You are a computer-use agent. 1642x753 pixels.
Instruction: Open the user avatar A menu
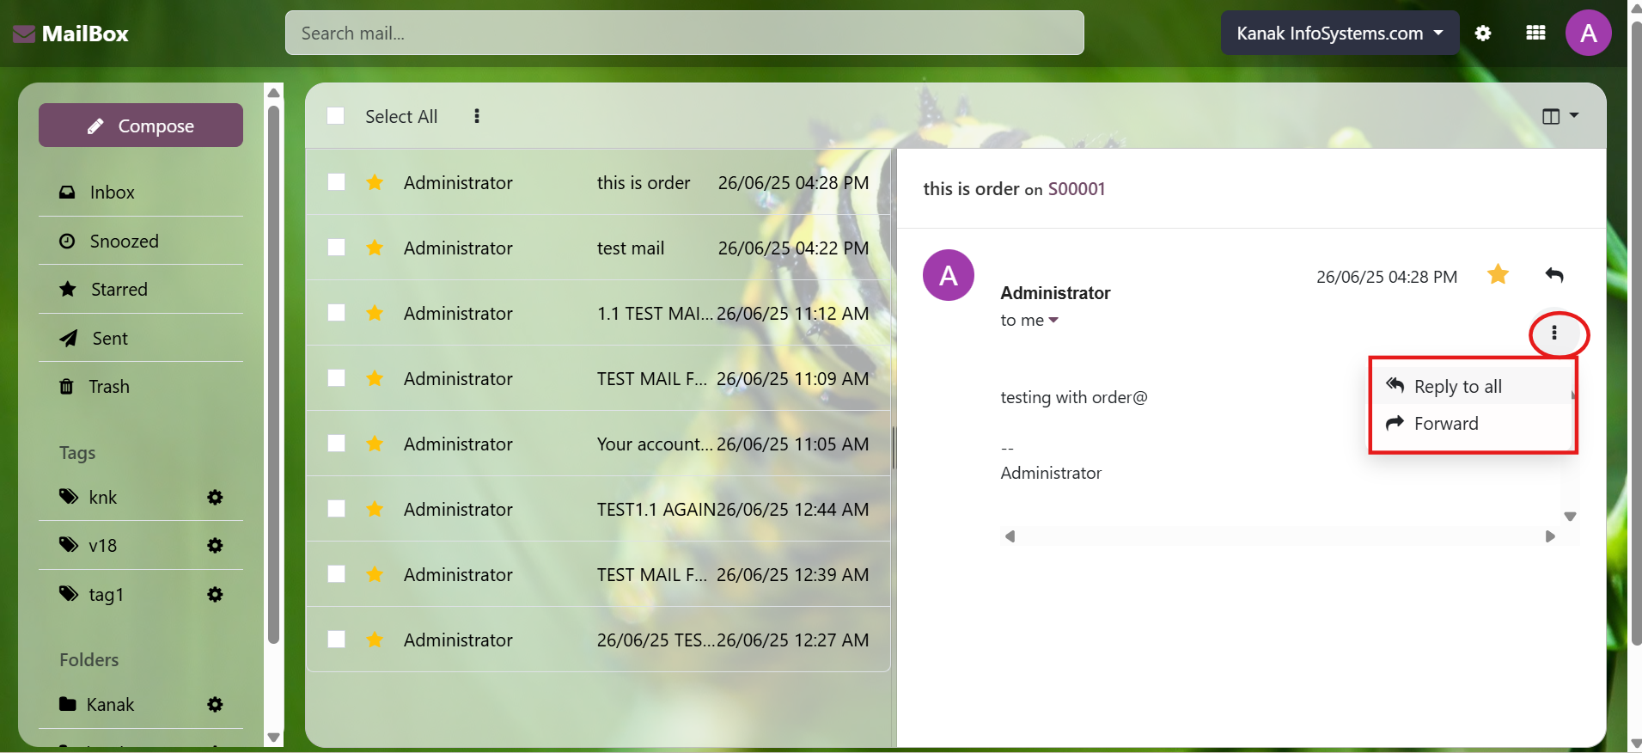click(x=1588, y=33)
